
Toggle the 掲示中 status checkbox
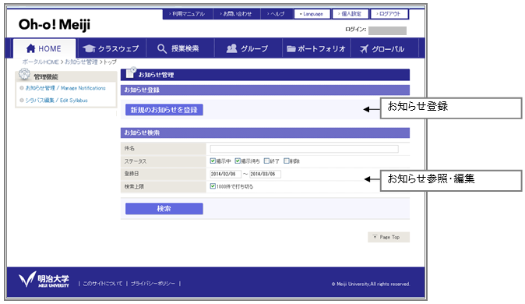coord(213,161)
